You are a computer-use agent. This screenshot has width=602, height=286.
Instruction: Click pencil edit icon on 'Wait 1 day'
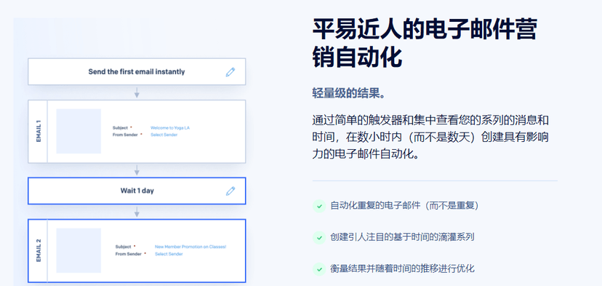pyautogui.click(x=230, y=191)
